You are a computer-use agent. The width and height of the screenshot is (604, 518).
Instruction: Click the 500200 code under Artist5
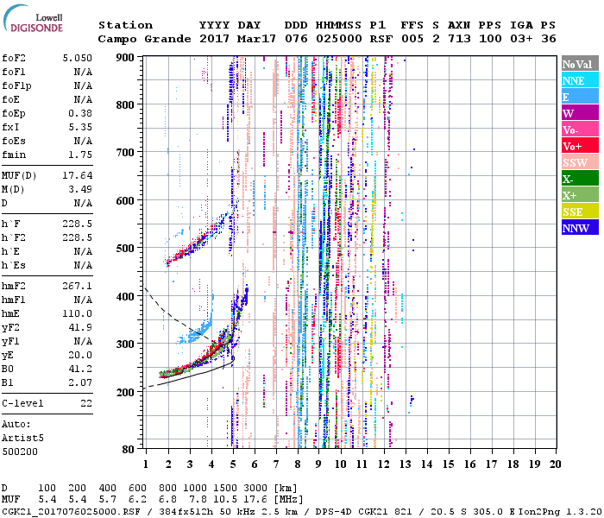pos(20,452)
